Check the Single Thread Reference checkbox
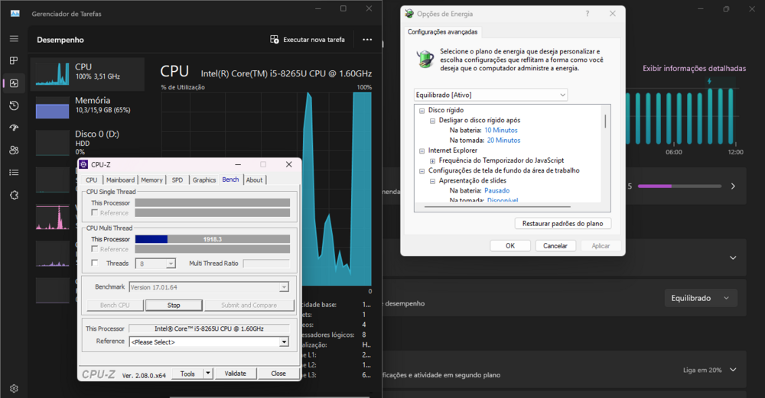Screen dimensions: 765x398 (95, 213)
